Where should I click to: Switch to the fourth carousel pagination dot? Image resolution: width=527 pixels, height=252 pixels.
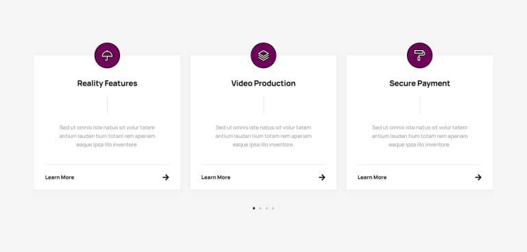[273, 208]
